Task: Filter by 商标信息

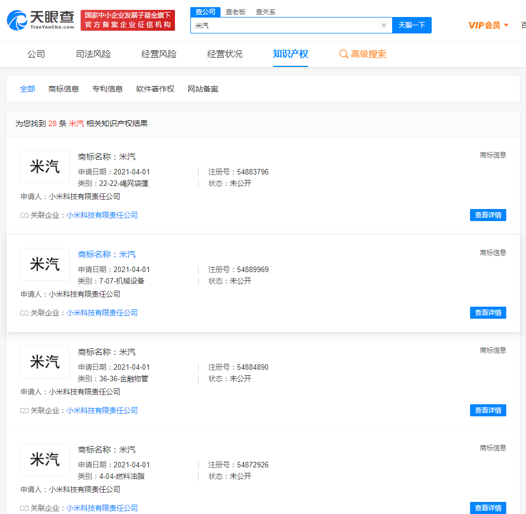Action: pyautogui.click(x=64, y=89)
